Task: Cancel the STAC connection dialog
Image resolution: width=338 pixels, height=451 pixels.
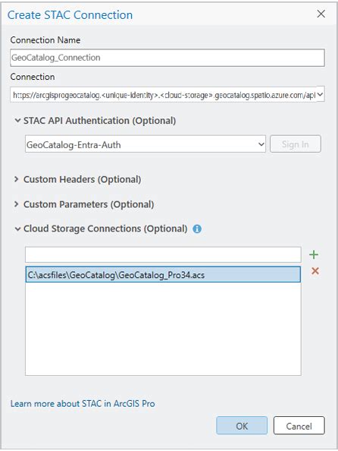Action: click(x=299, y=426)
